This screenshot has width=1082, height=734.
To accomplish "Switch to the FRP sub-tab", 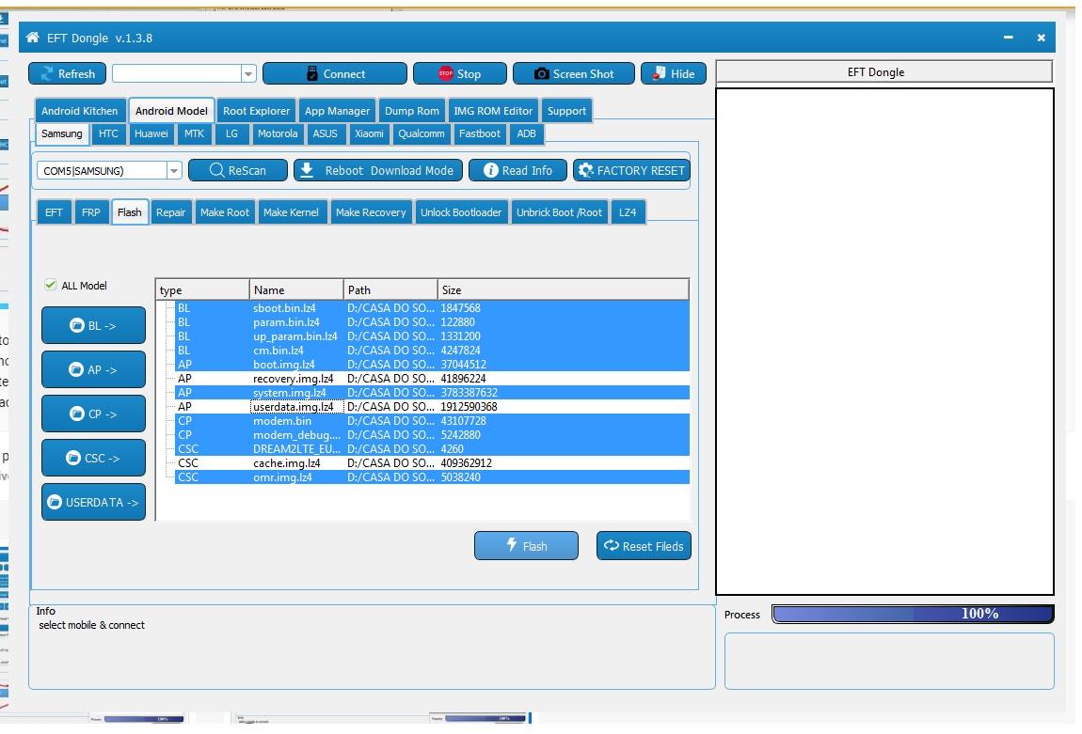I will (x=91, y=212).
